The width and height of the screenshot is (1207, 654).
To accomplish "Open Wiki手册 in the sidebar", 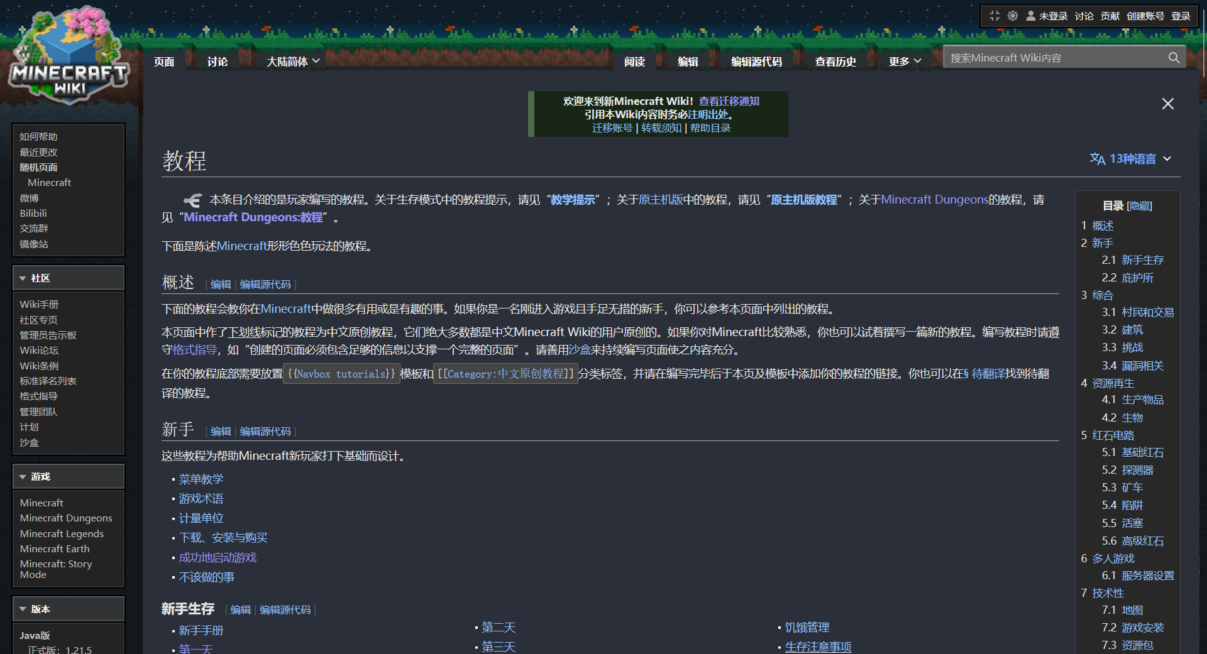I will 39,304.
